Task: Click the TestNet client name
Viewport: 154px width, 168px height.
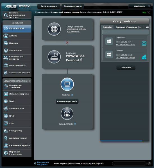Action: (119, 51)
